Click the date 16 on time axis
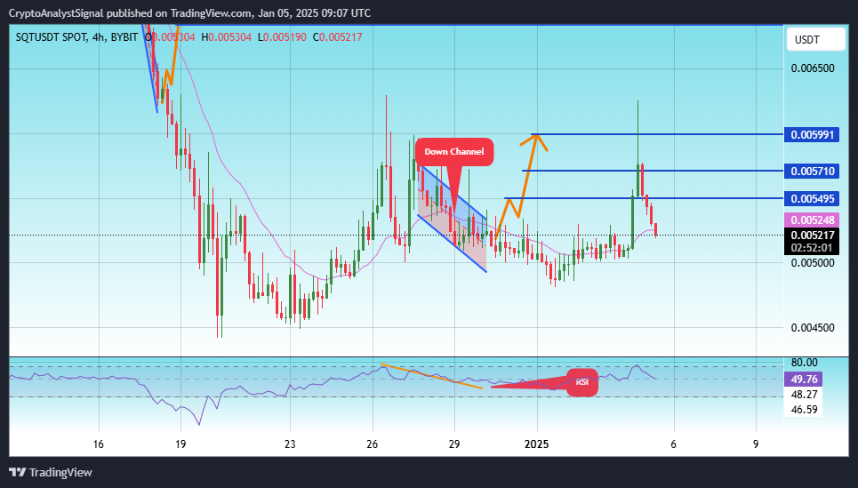 tap(98, 444)
